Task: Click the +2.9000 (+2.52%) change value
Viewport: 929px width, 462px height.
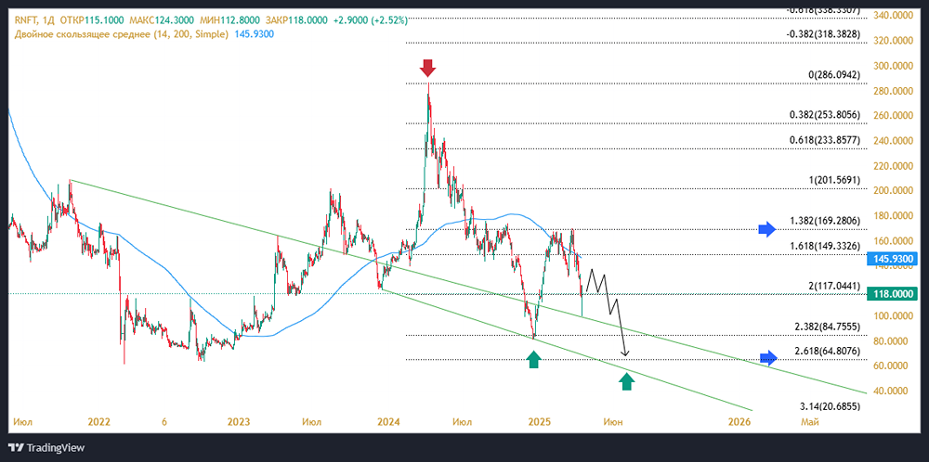Action: pyautogui.click(x=371, y=20)
